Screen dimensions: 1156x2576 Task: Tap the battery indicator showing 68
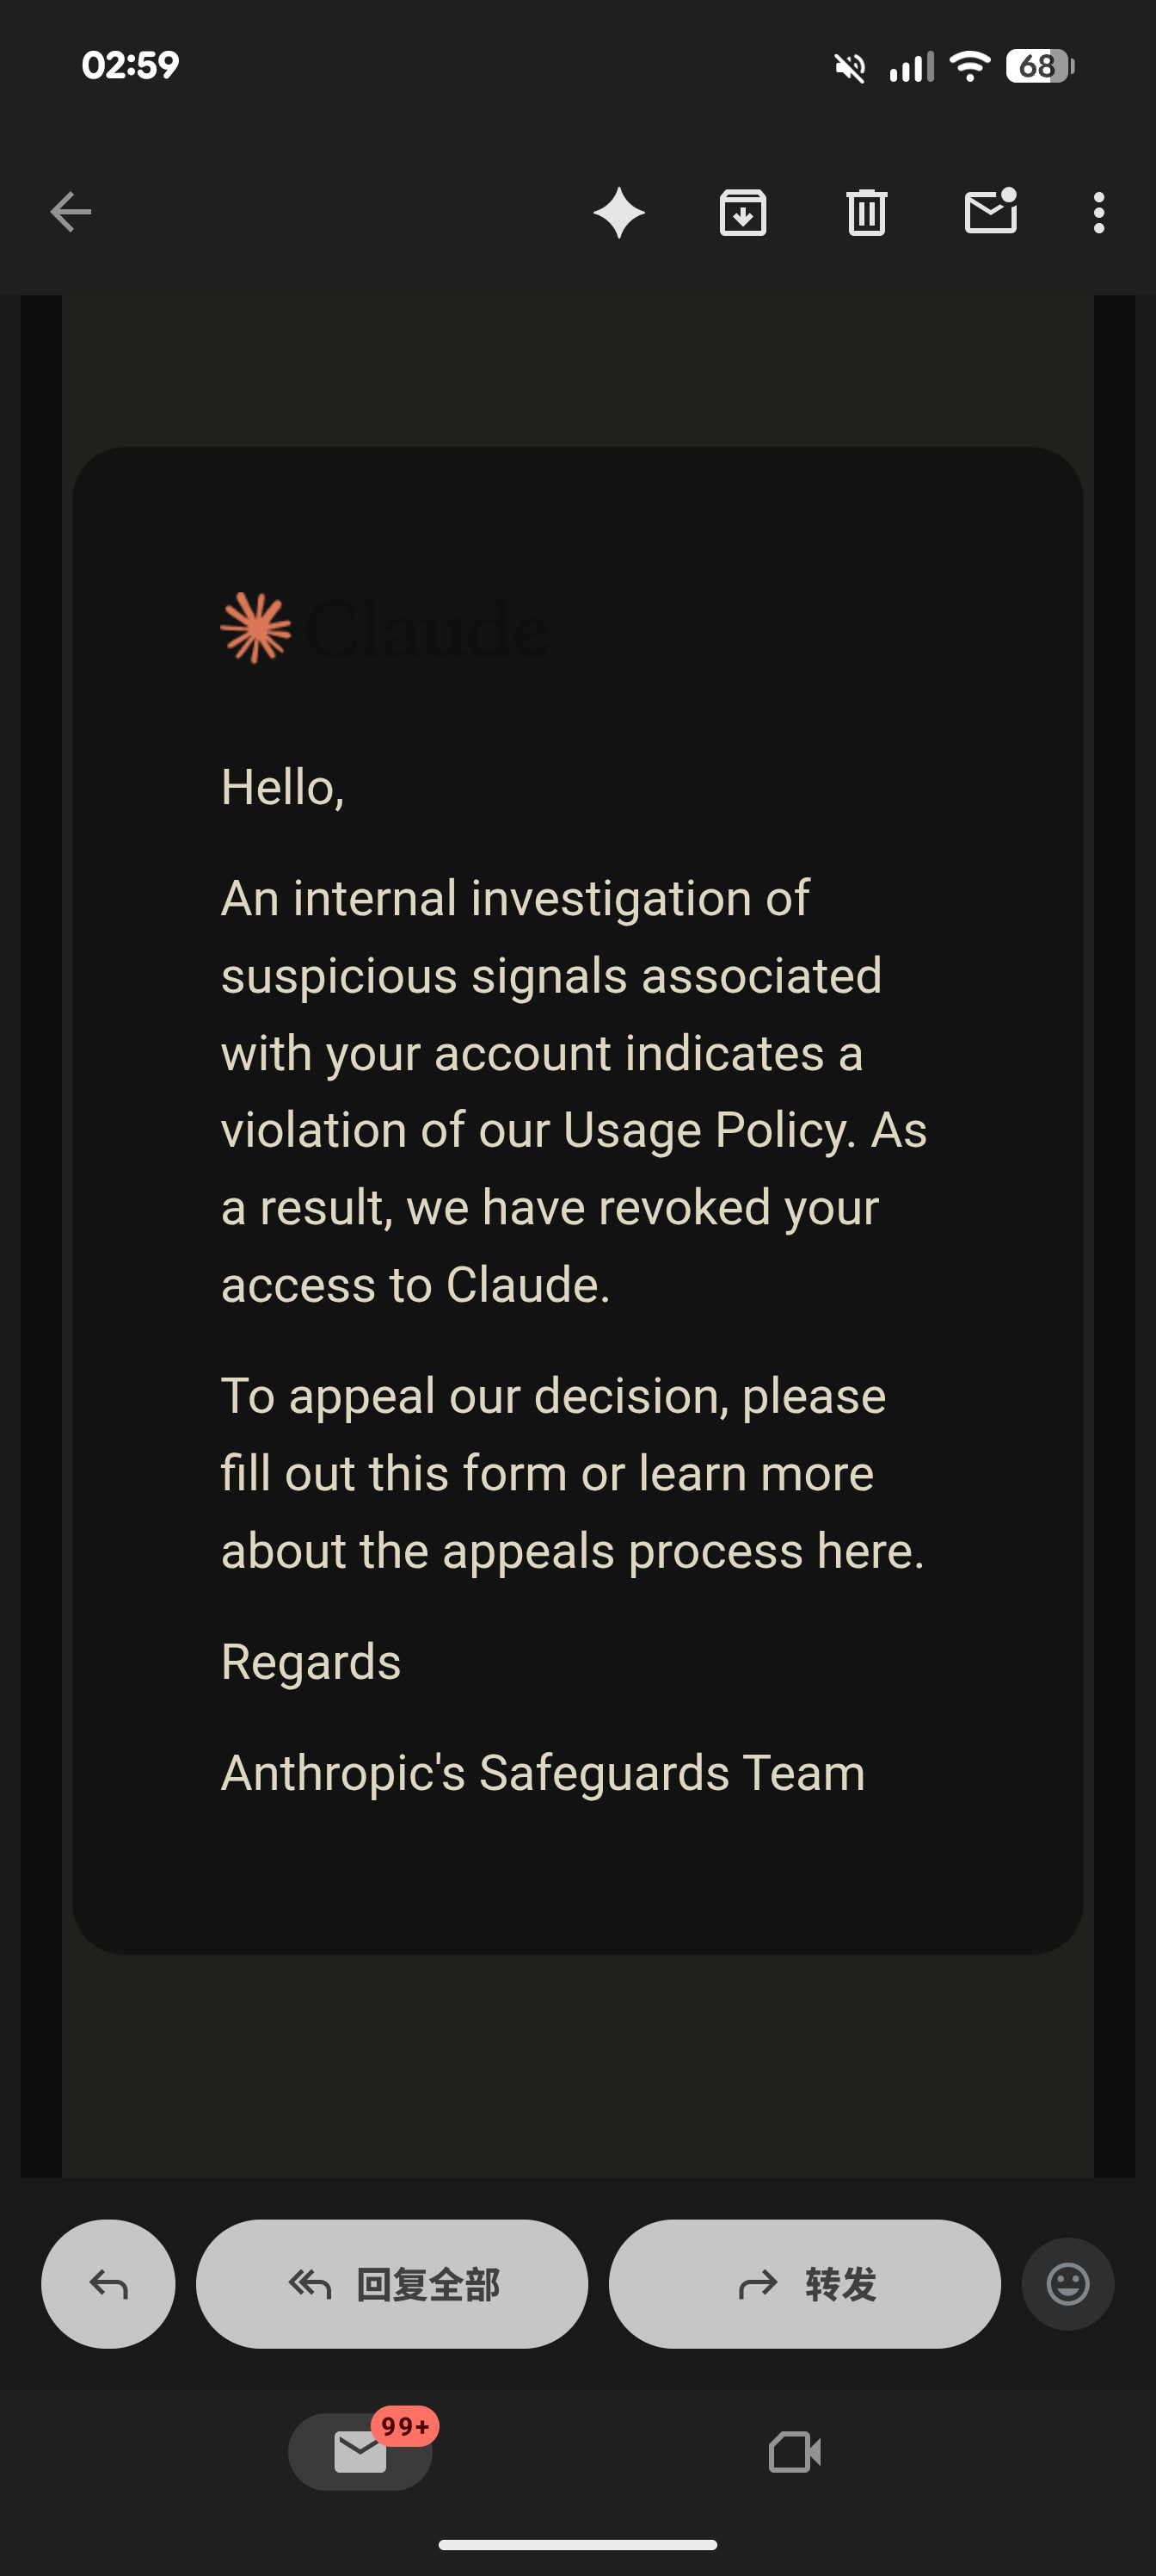pos(1039,66)
